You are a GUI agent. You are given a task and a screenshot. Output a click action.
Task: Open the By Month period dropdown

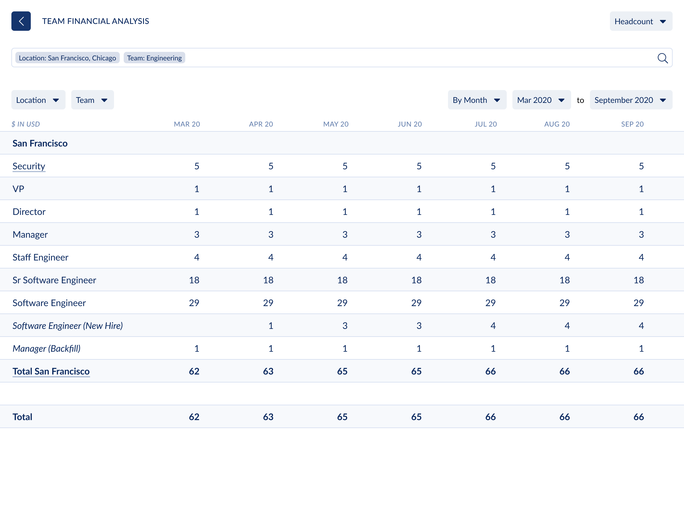(477, 100)
